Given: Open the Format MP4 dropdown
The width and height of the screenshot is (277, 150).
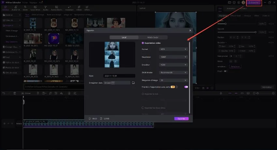Looking at the screenshot, I should [x=174, y=49].
